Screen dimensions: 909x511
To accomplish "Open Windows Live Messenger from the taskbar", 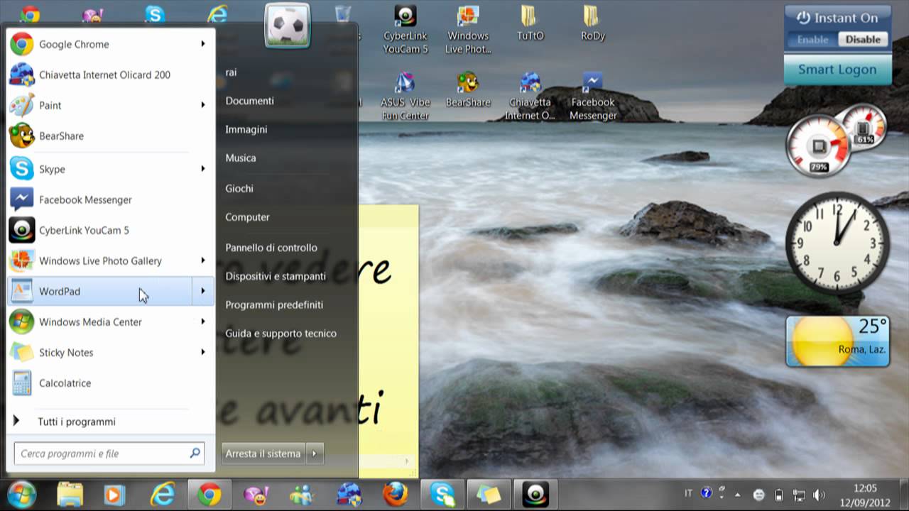I will pyautogui.click(x=302, y=494).
